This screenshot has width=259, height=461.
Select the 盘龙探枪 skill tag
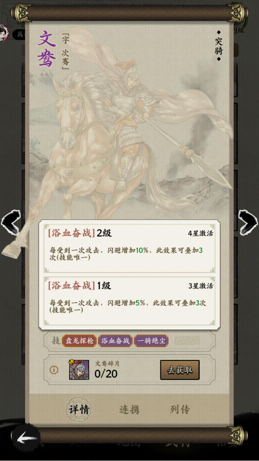(80, 341)
